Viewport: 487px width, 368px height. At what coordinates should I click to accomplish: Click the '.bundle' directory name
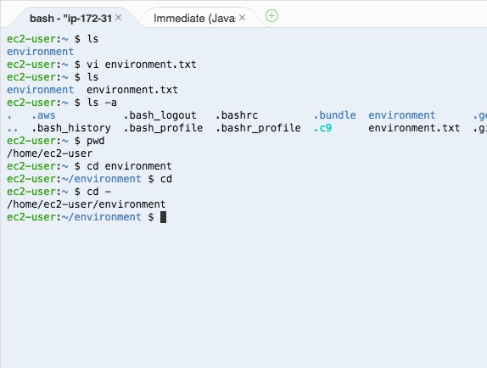tap(334, 115)
